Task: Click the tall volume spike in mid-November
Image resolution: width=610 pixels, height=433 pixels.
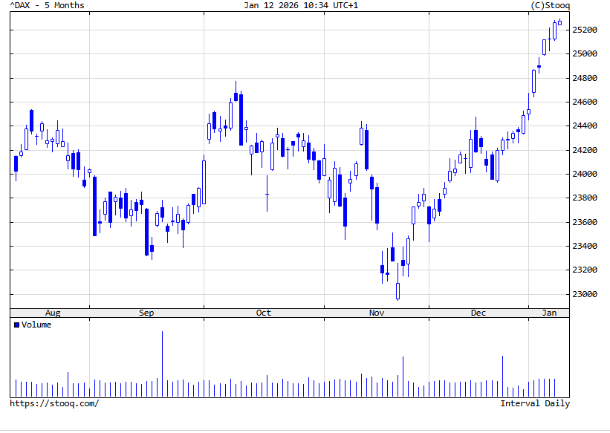Action: pyautogui.click(x=403, y=377)
